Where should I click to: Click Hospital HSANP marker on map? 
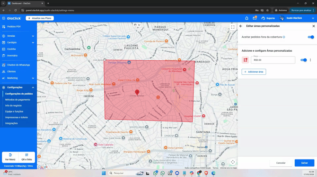tap(203, 116)
